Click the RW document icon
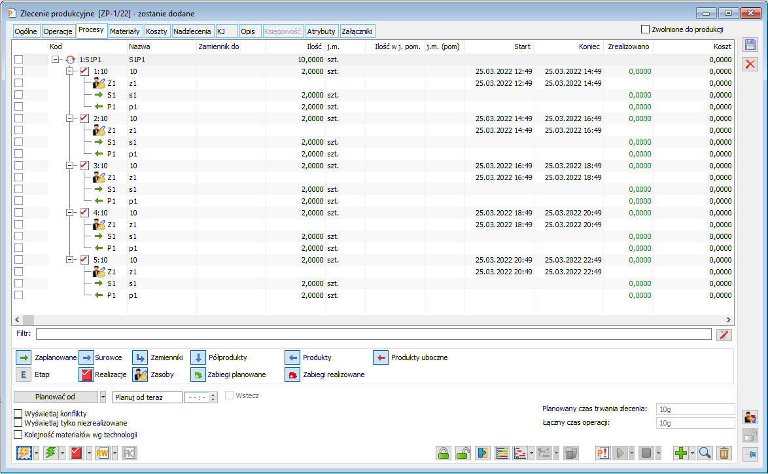 (x=102, y=453)
